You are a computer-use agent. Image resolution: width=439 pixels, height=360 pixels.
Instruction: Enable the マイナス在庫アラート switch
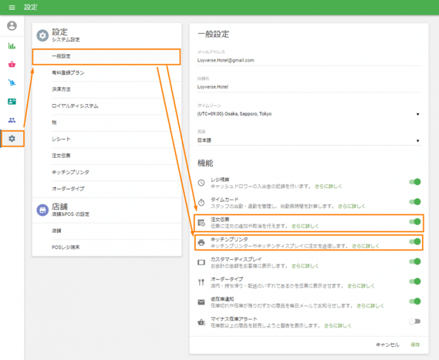pyautogui.click(x=414, y=321)
